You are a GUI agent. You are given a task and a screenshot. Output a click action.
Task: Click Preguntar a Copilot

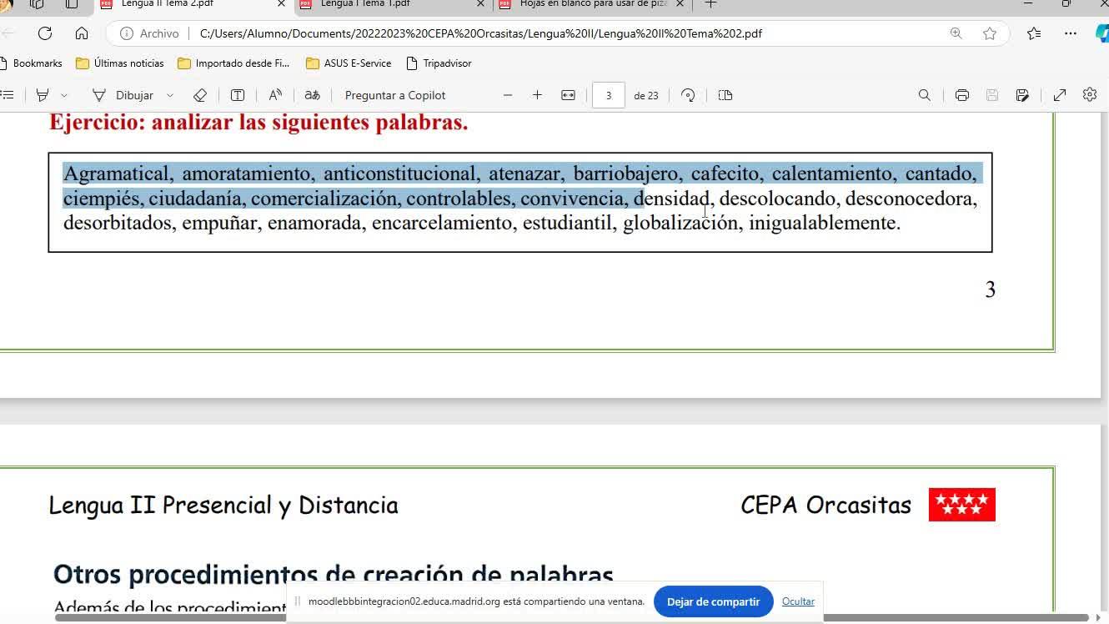click(x=395, y=95)
